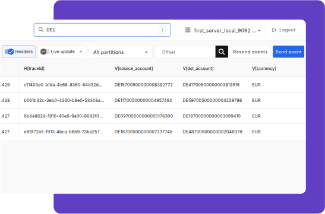
Task: Focus the Offset input field
Action: tap(185, 52)
